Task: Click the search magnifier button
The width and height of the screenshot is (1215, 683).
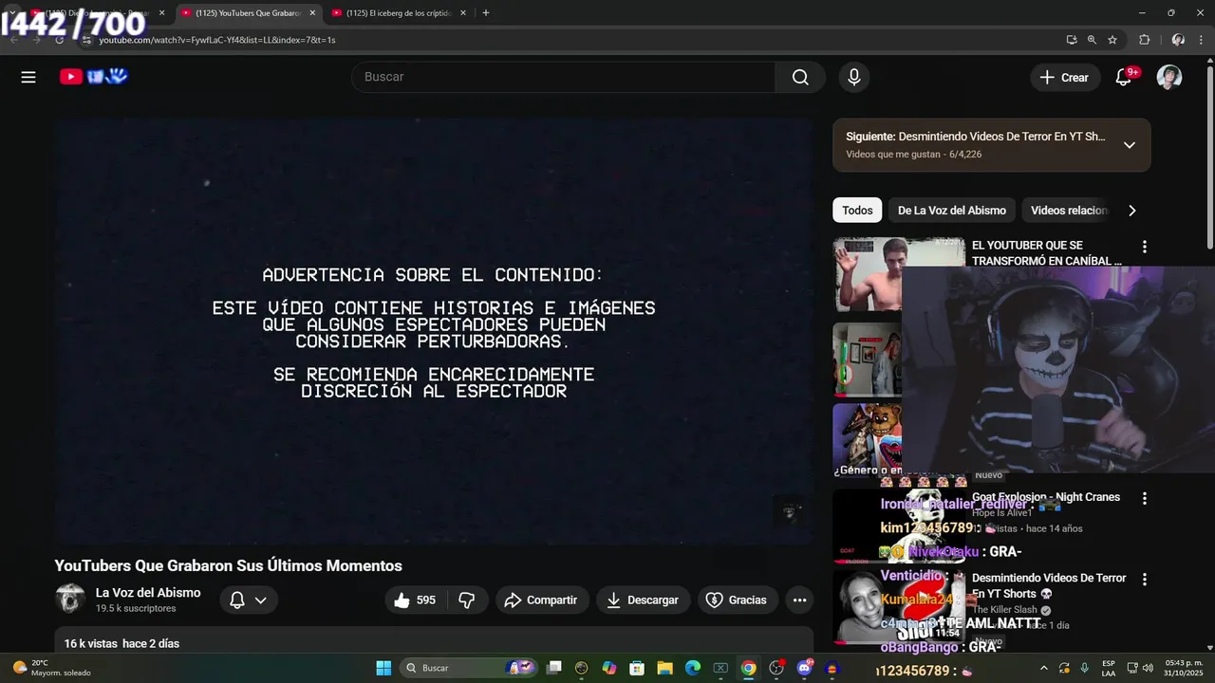Action: [800, 77]
